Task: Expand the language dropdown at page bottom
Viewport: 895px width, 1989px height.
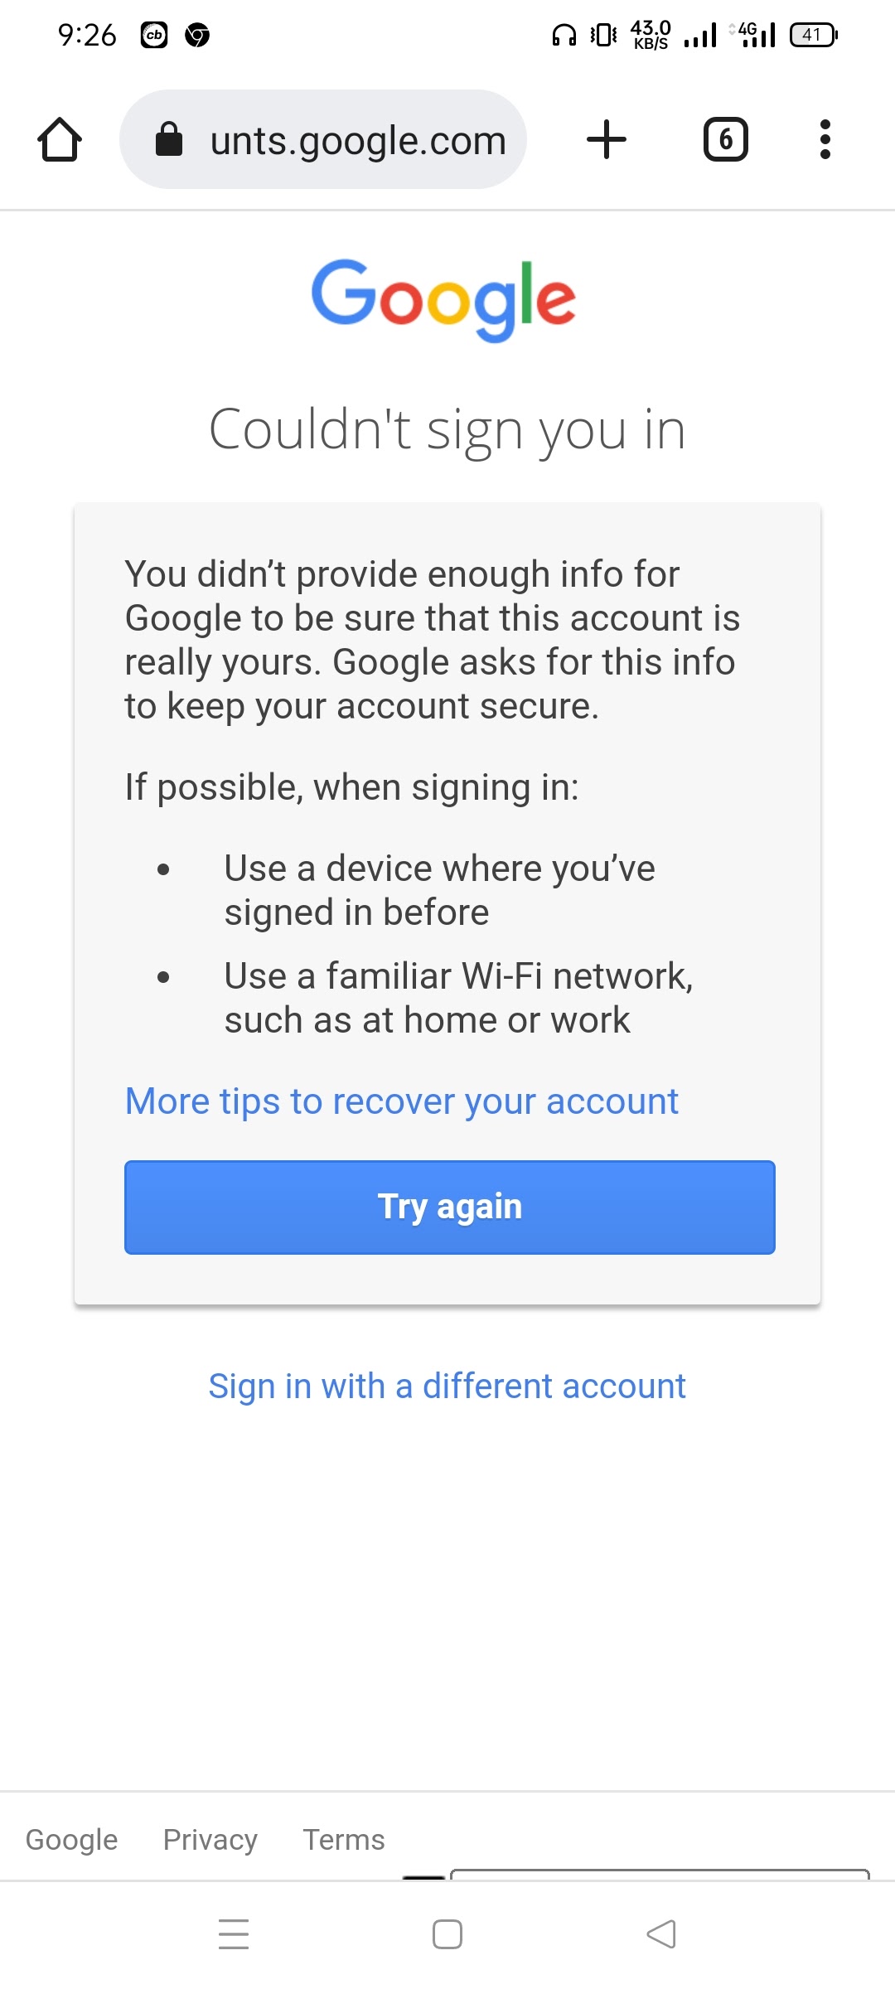Action: [x=660, y=1874]
